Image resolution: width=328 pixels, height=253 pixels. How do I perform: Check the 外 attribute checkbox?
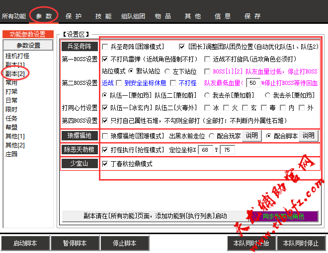click(302, 108)
